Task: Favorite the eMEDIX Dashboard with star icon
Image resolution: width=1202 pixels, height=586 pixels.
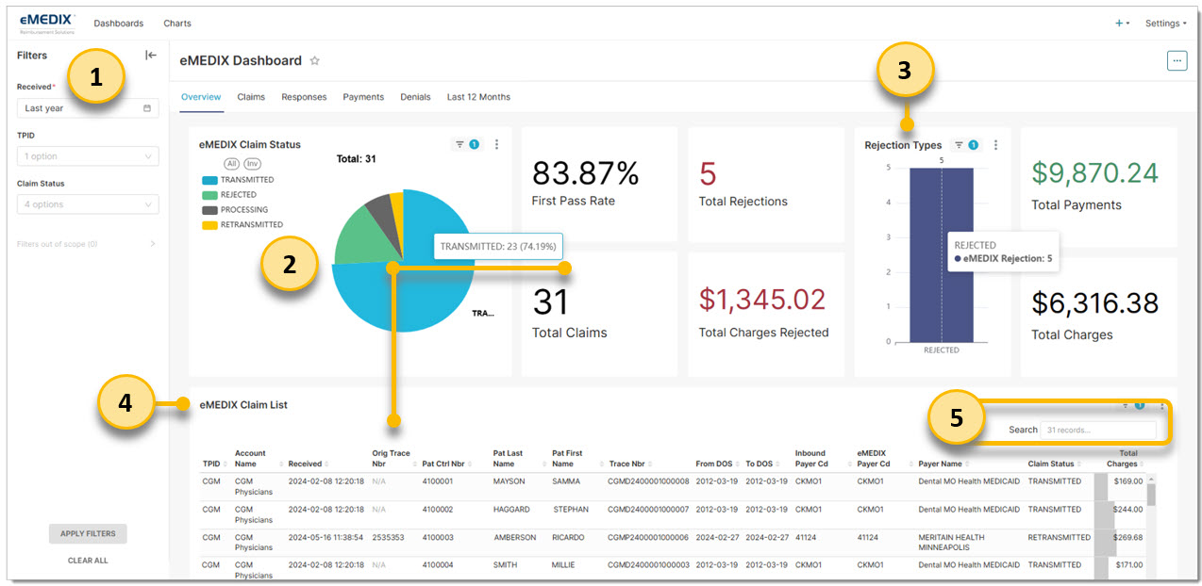Action: [x=315, y=60]
